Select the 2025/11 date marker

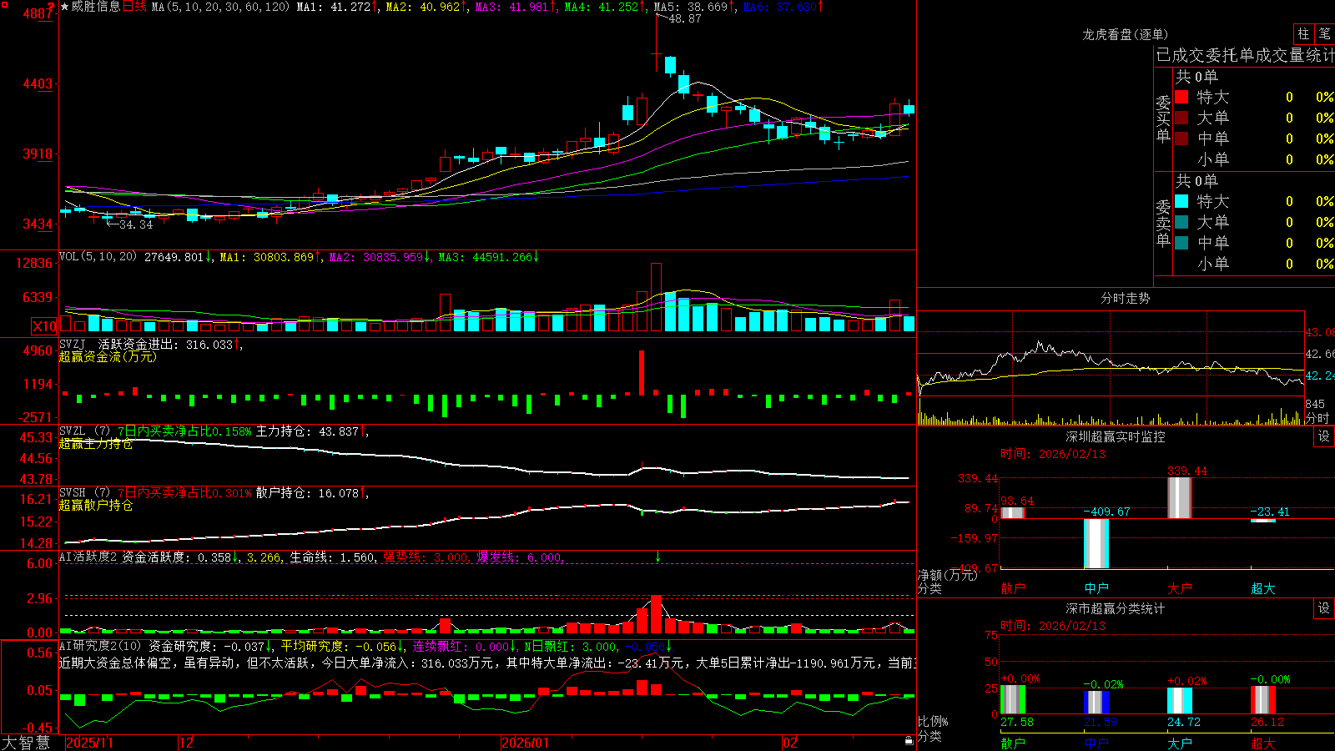[x=89, y=743]
